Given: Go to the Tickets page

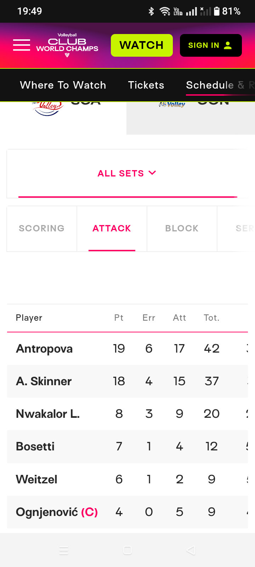Looking at the screenshot, I should [x=146, y=85].
